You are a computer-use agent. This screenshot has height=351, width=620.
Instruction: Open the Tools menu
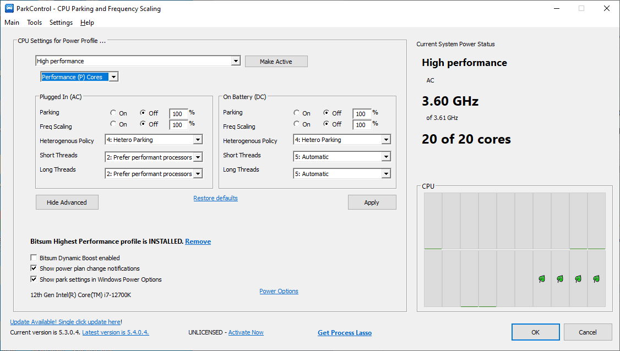point(34,23)
